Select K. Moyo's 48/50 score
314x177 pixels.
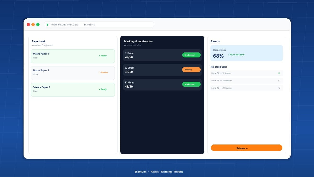tap(129, 87)
